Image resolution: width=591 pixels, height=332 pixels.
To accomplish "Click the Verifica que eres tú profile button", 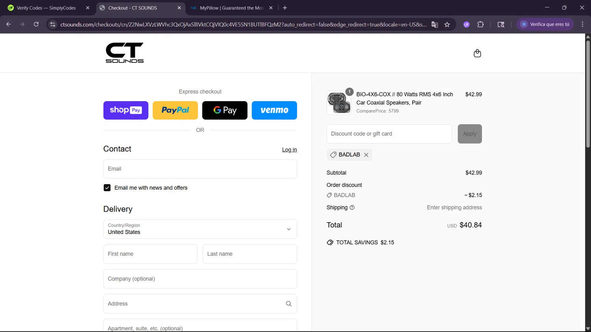I will point(545,24).
